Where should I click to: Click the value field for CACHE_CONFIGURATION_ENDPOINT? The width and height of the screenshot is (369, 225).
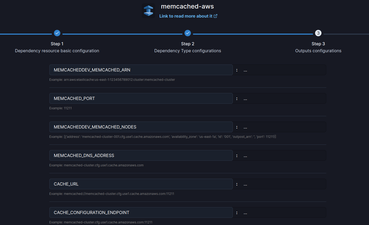click(x=279, y=212)
